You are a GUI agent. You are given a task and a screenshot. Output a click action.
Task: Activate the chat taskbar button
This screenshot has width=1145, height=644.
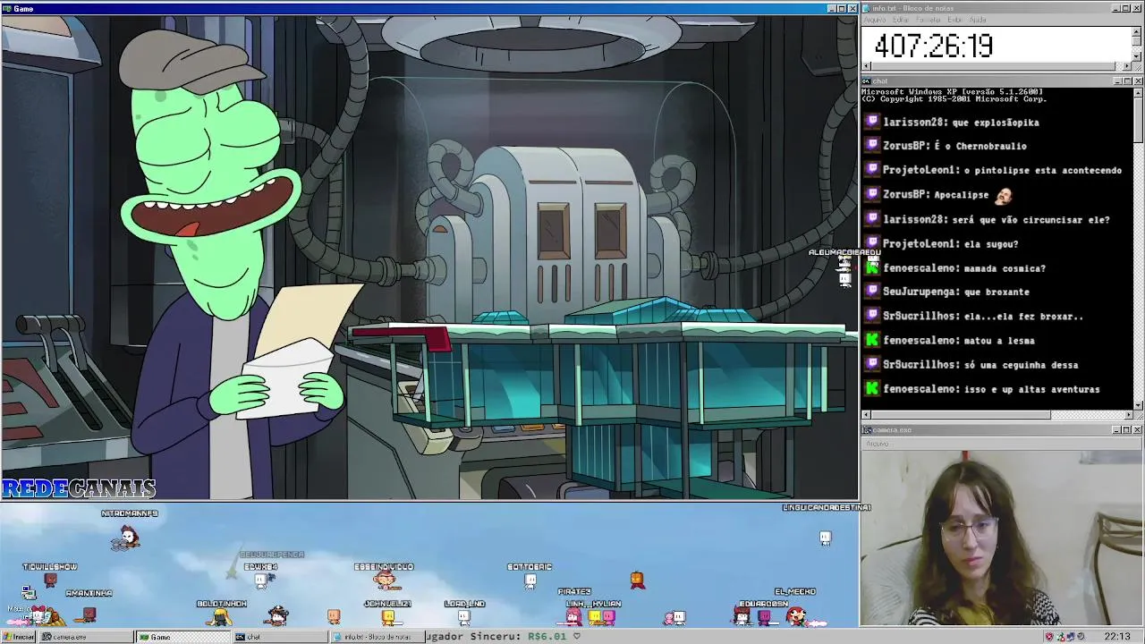(x=282, y=637)
